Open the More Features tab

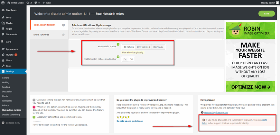point(49,35)
